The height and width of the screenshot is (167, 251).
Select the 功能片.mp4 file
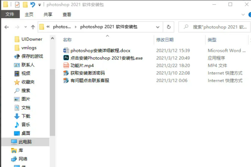coord(82,66)
